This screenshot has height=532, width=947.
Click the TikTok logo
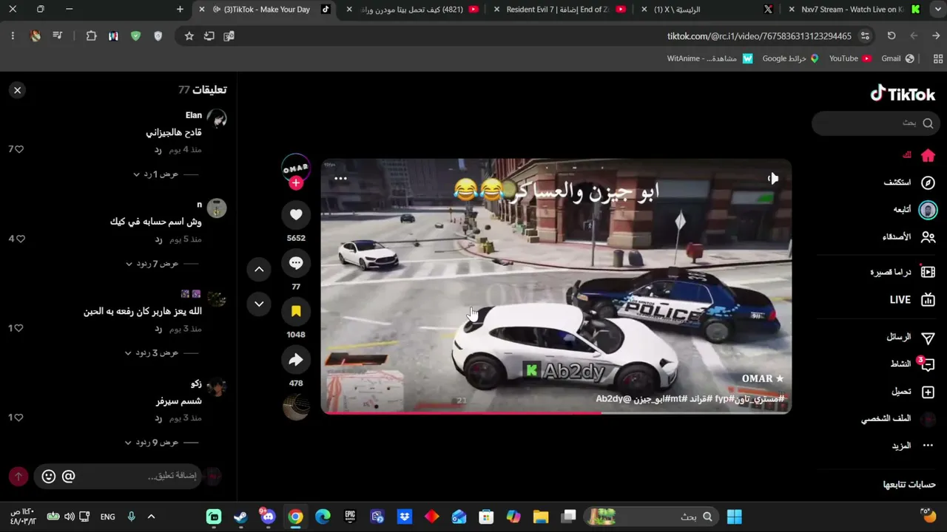(x=903, y=94)
